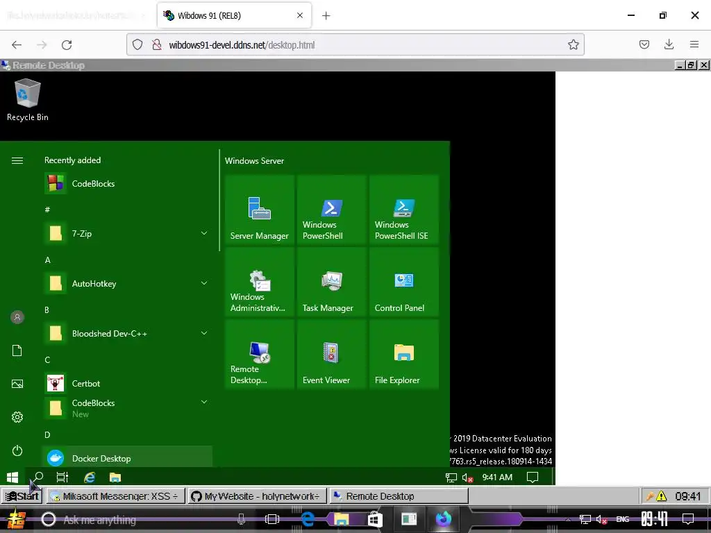
Task: Open a new browser tab
Action: pos(326,15)
